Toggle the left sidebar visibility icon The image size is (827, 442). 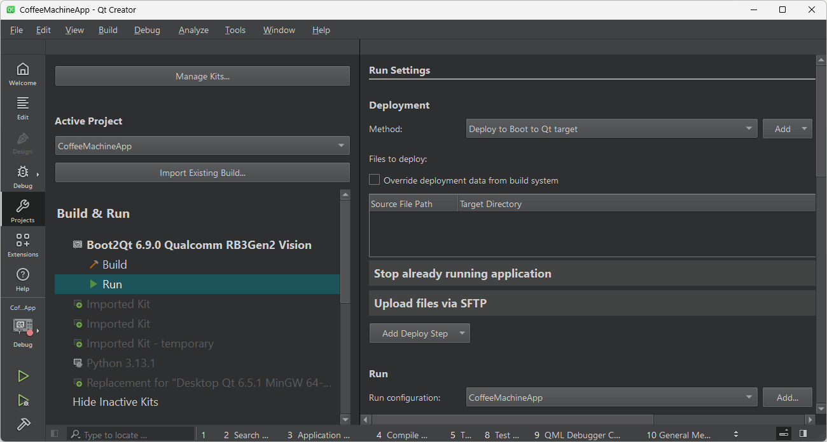click(x=55, y=434)
